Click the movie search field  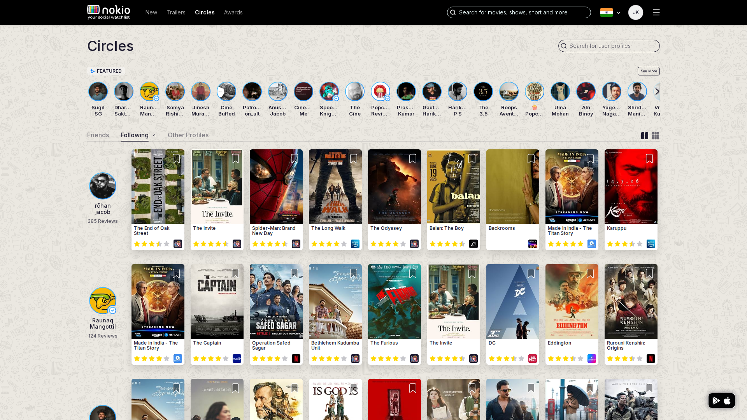(519, 12)
